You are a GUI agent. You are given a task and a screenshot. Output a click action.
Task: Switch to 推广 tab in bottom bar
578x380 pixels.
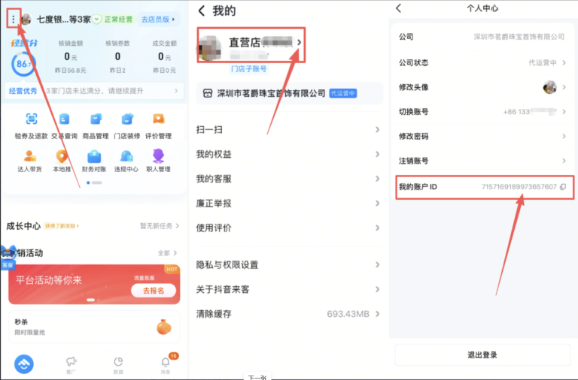[x=71, y=365]
